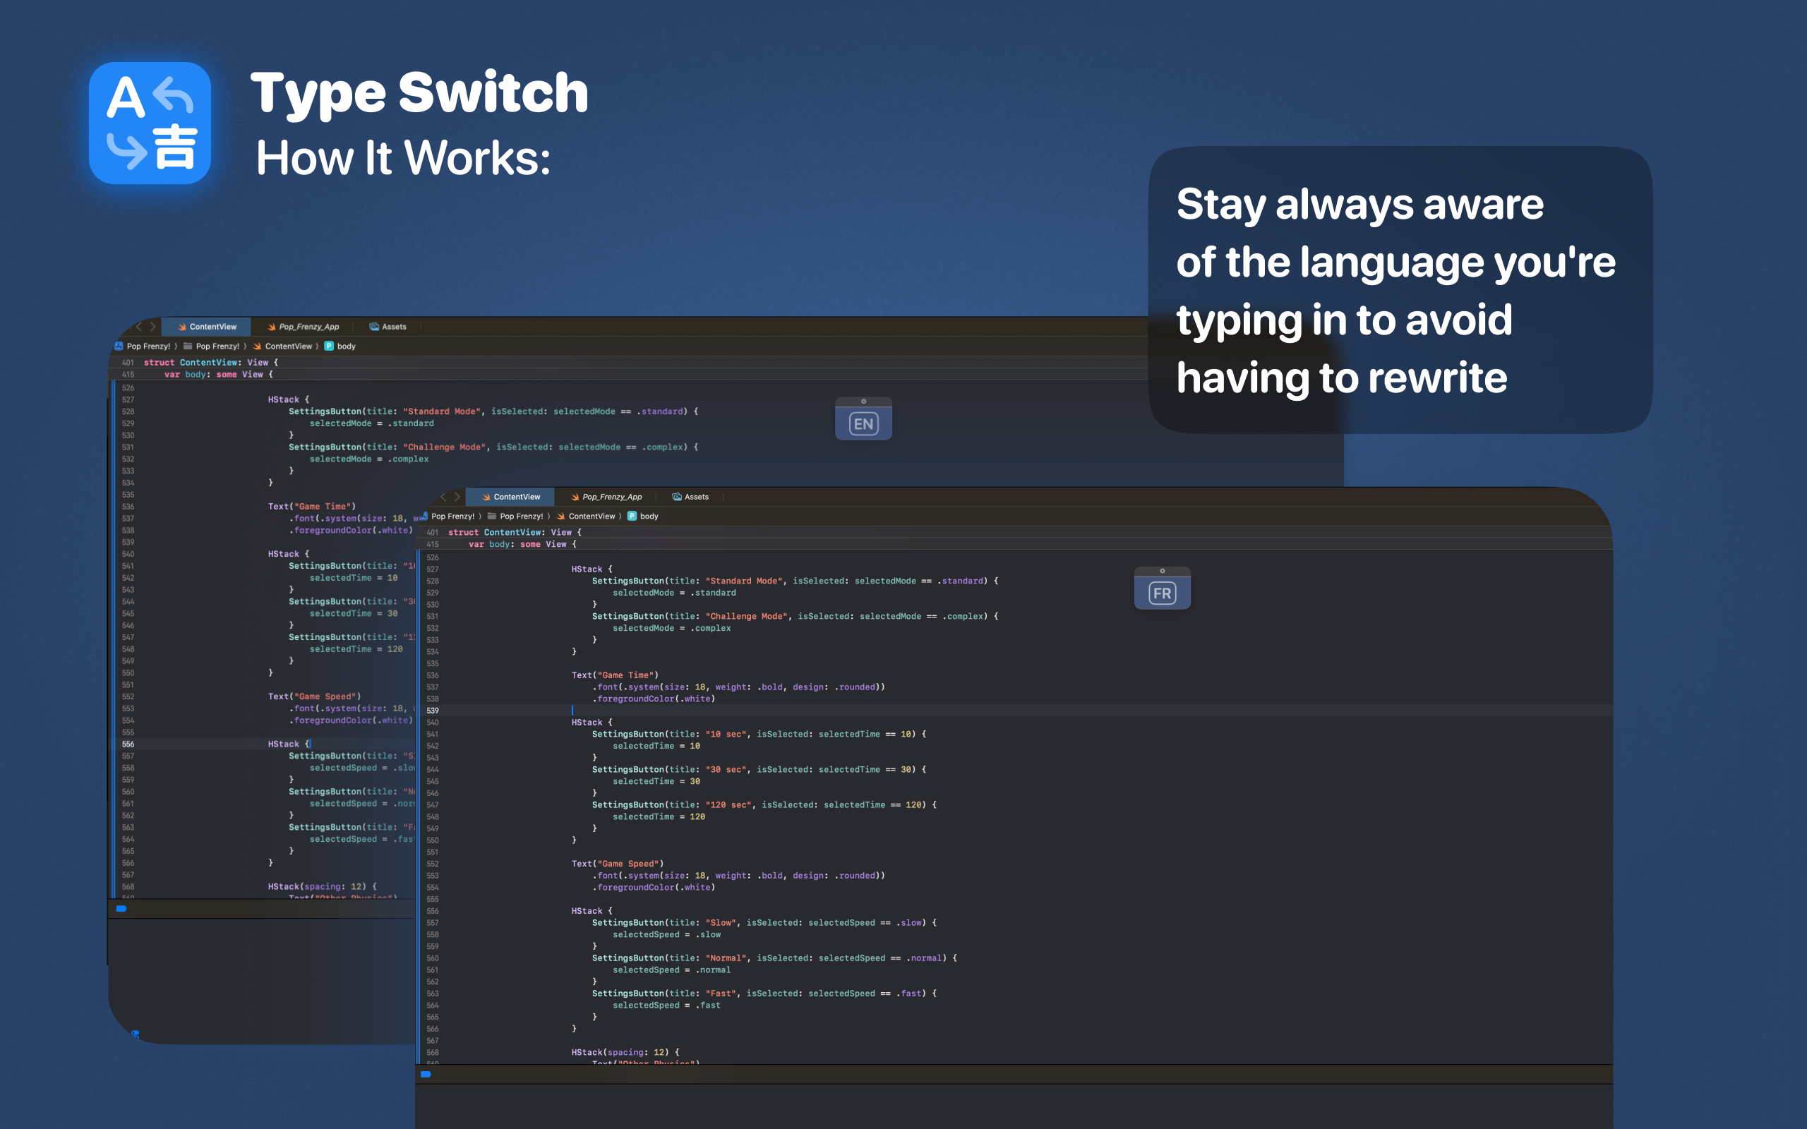Click 'Text("Game Time")' in front window
This screenshot has height=1129, width=1807.
point(615,675)
